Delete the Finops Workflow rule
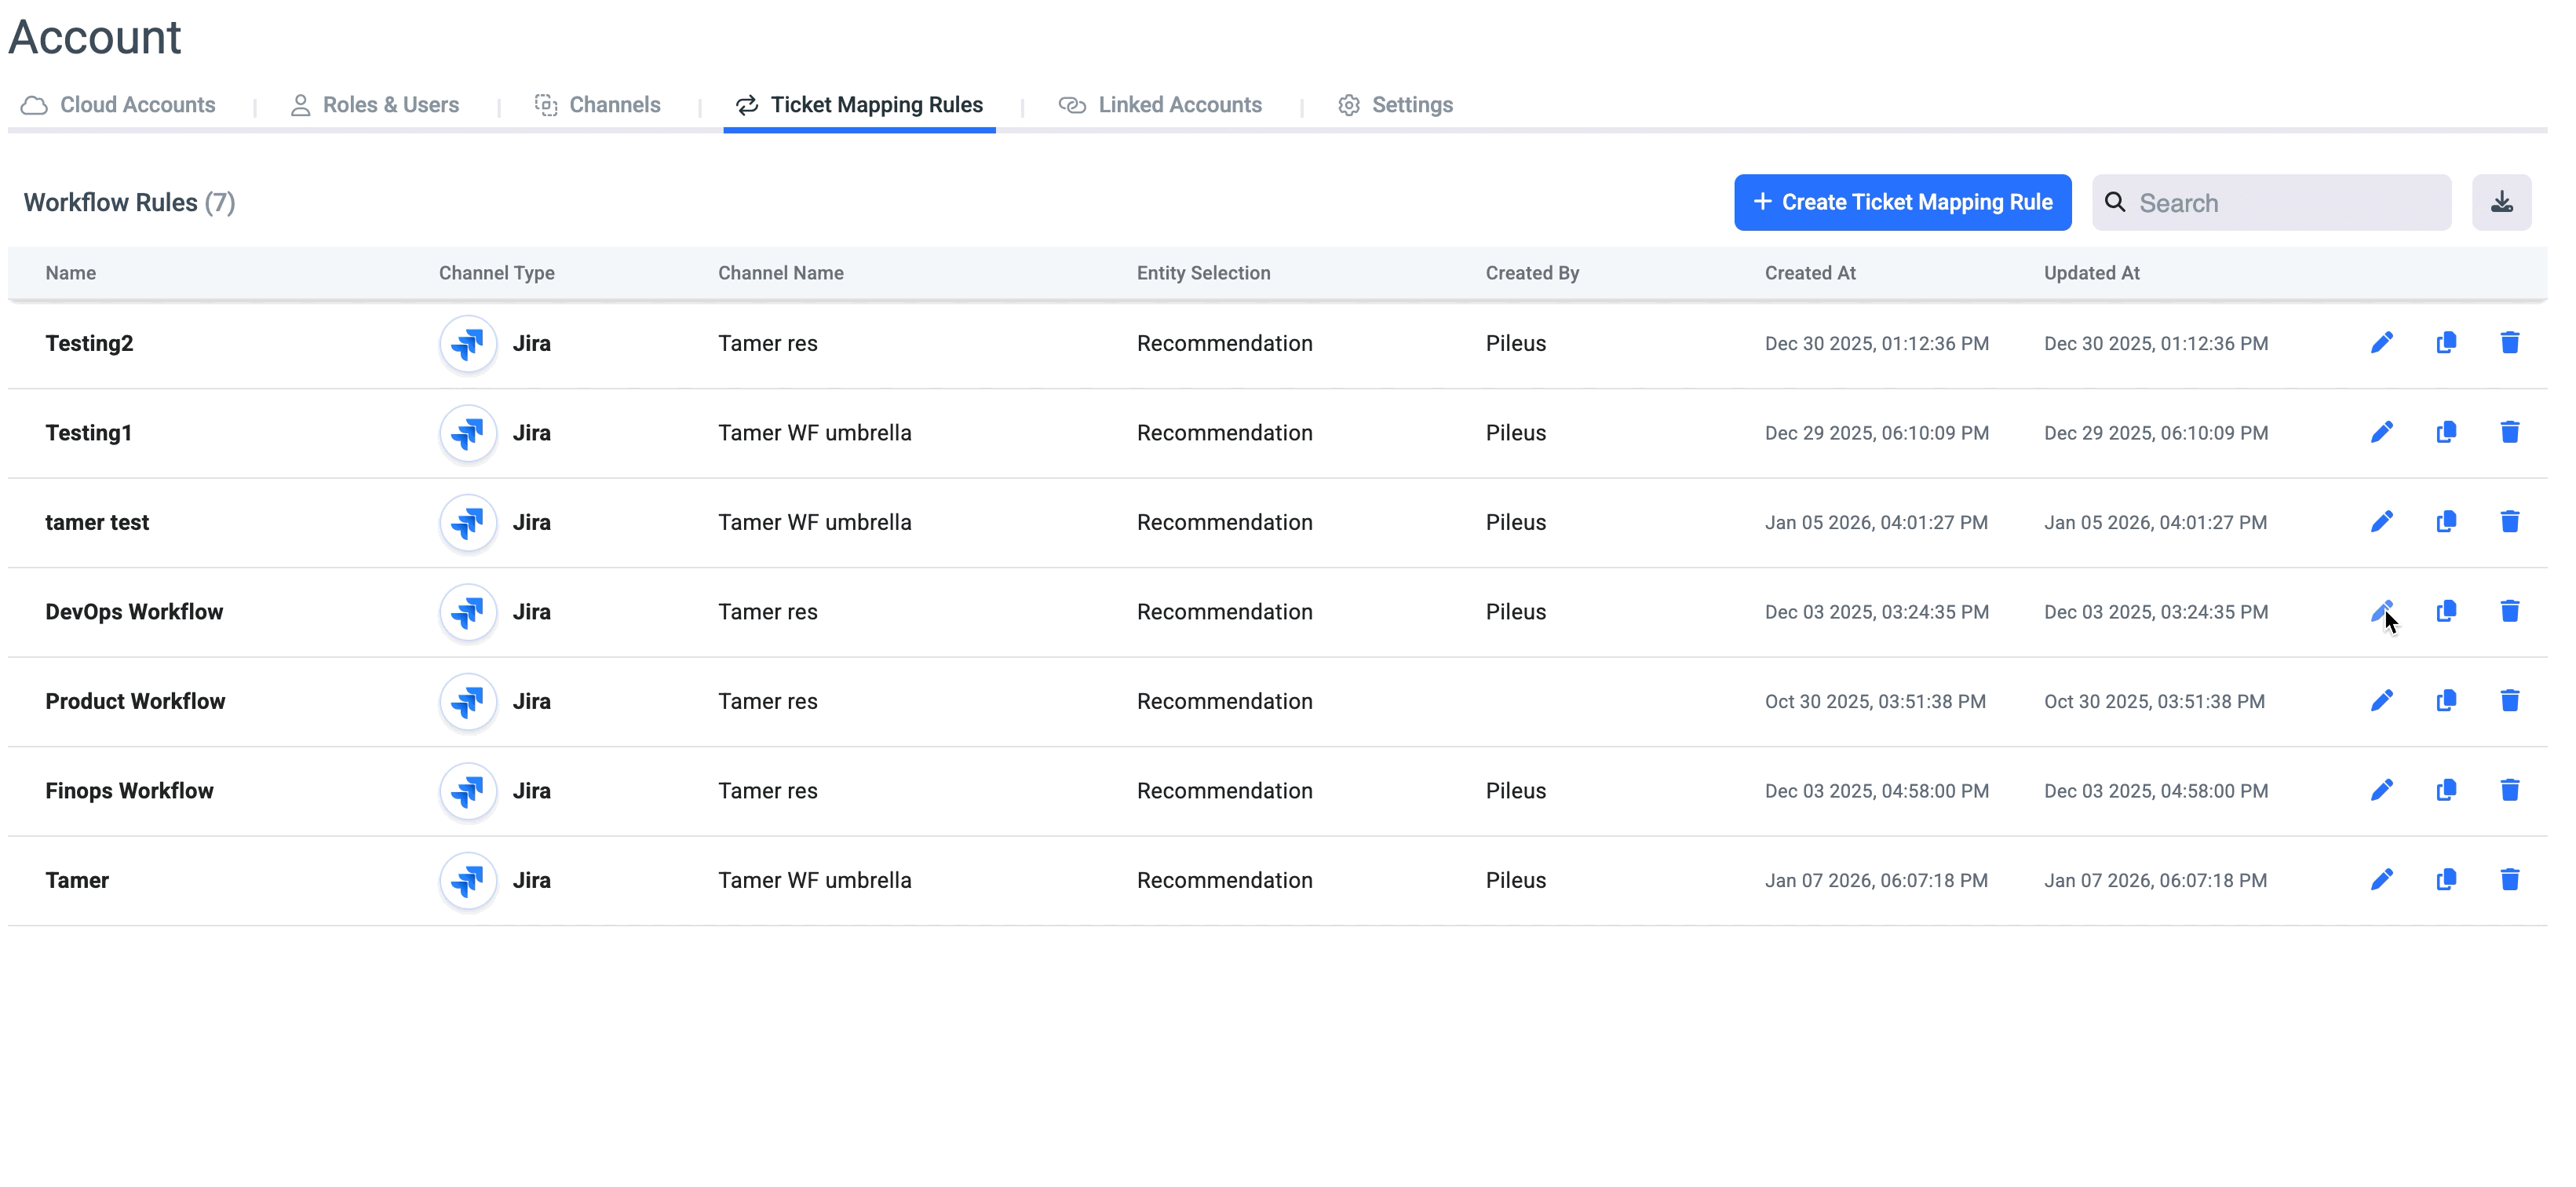Screen dimensions: 2576x1187 coord(2509,790)
